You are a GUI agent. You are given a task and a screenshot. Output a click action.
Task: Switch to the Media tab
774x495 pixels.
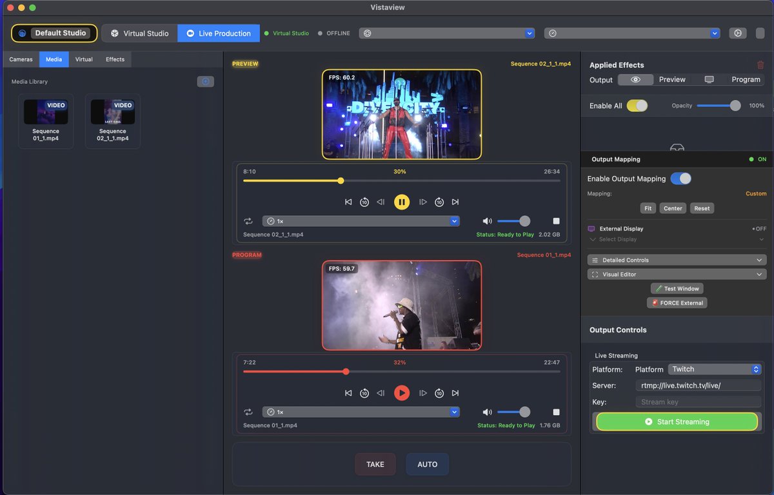point(54,59)
